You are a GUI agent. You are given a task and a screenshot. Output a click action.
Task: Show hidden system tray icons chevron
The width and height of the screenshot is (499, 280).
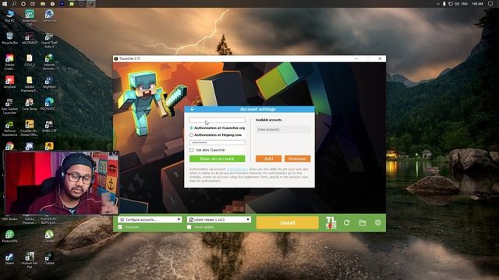coord(438,4)
